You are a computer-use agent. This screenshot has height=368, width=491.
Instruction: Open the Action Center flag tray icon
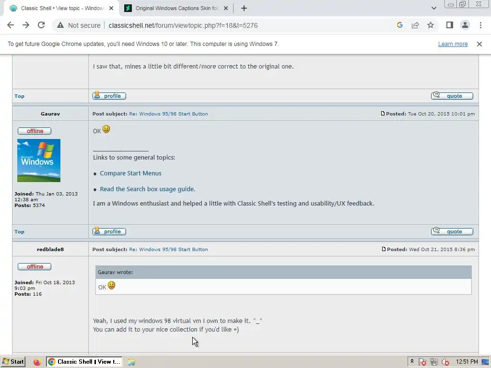(422, 362)
